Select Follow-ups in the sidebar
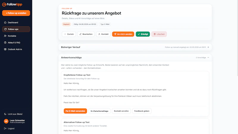238x134 pixels. pos(16,29)
